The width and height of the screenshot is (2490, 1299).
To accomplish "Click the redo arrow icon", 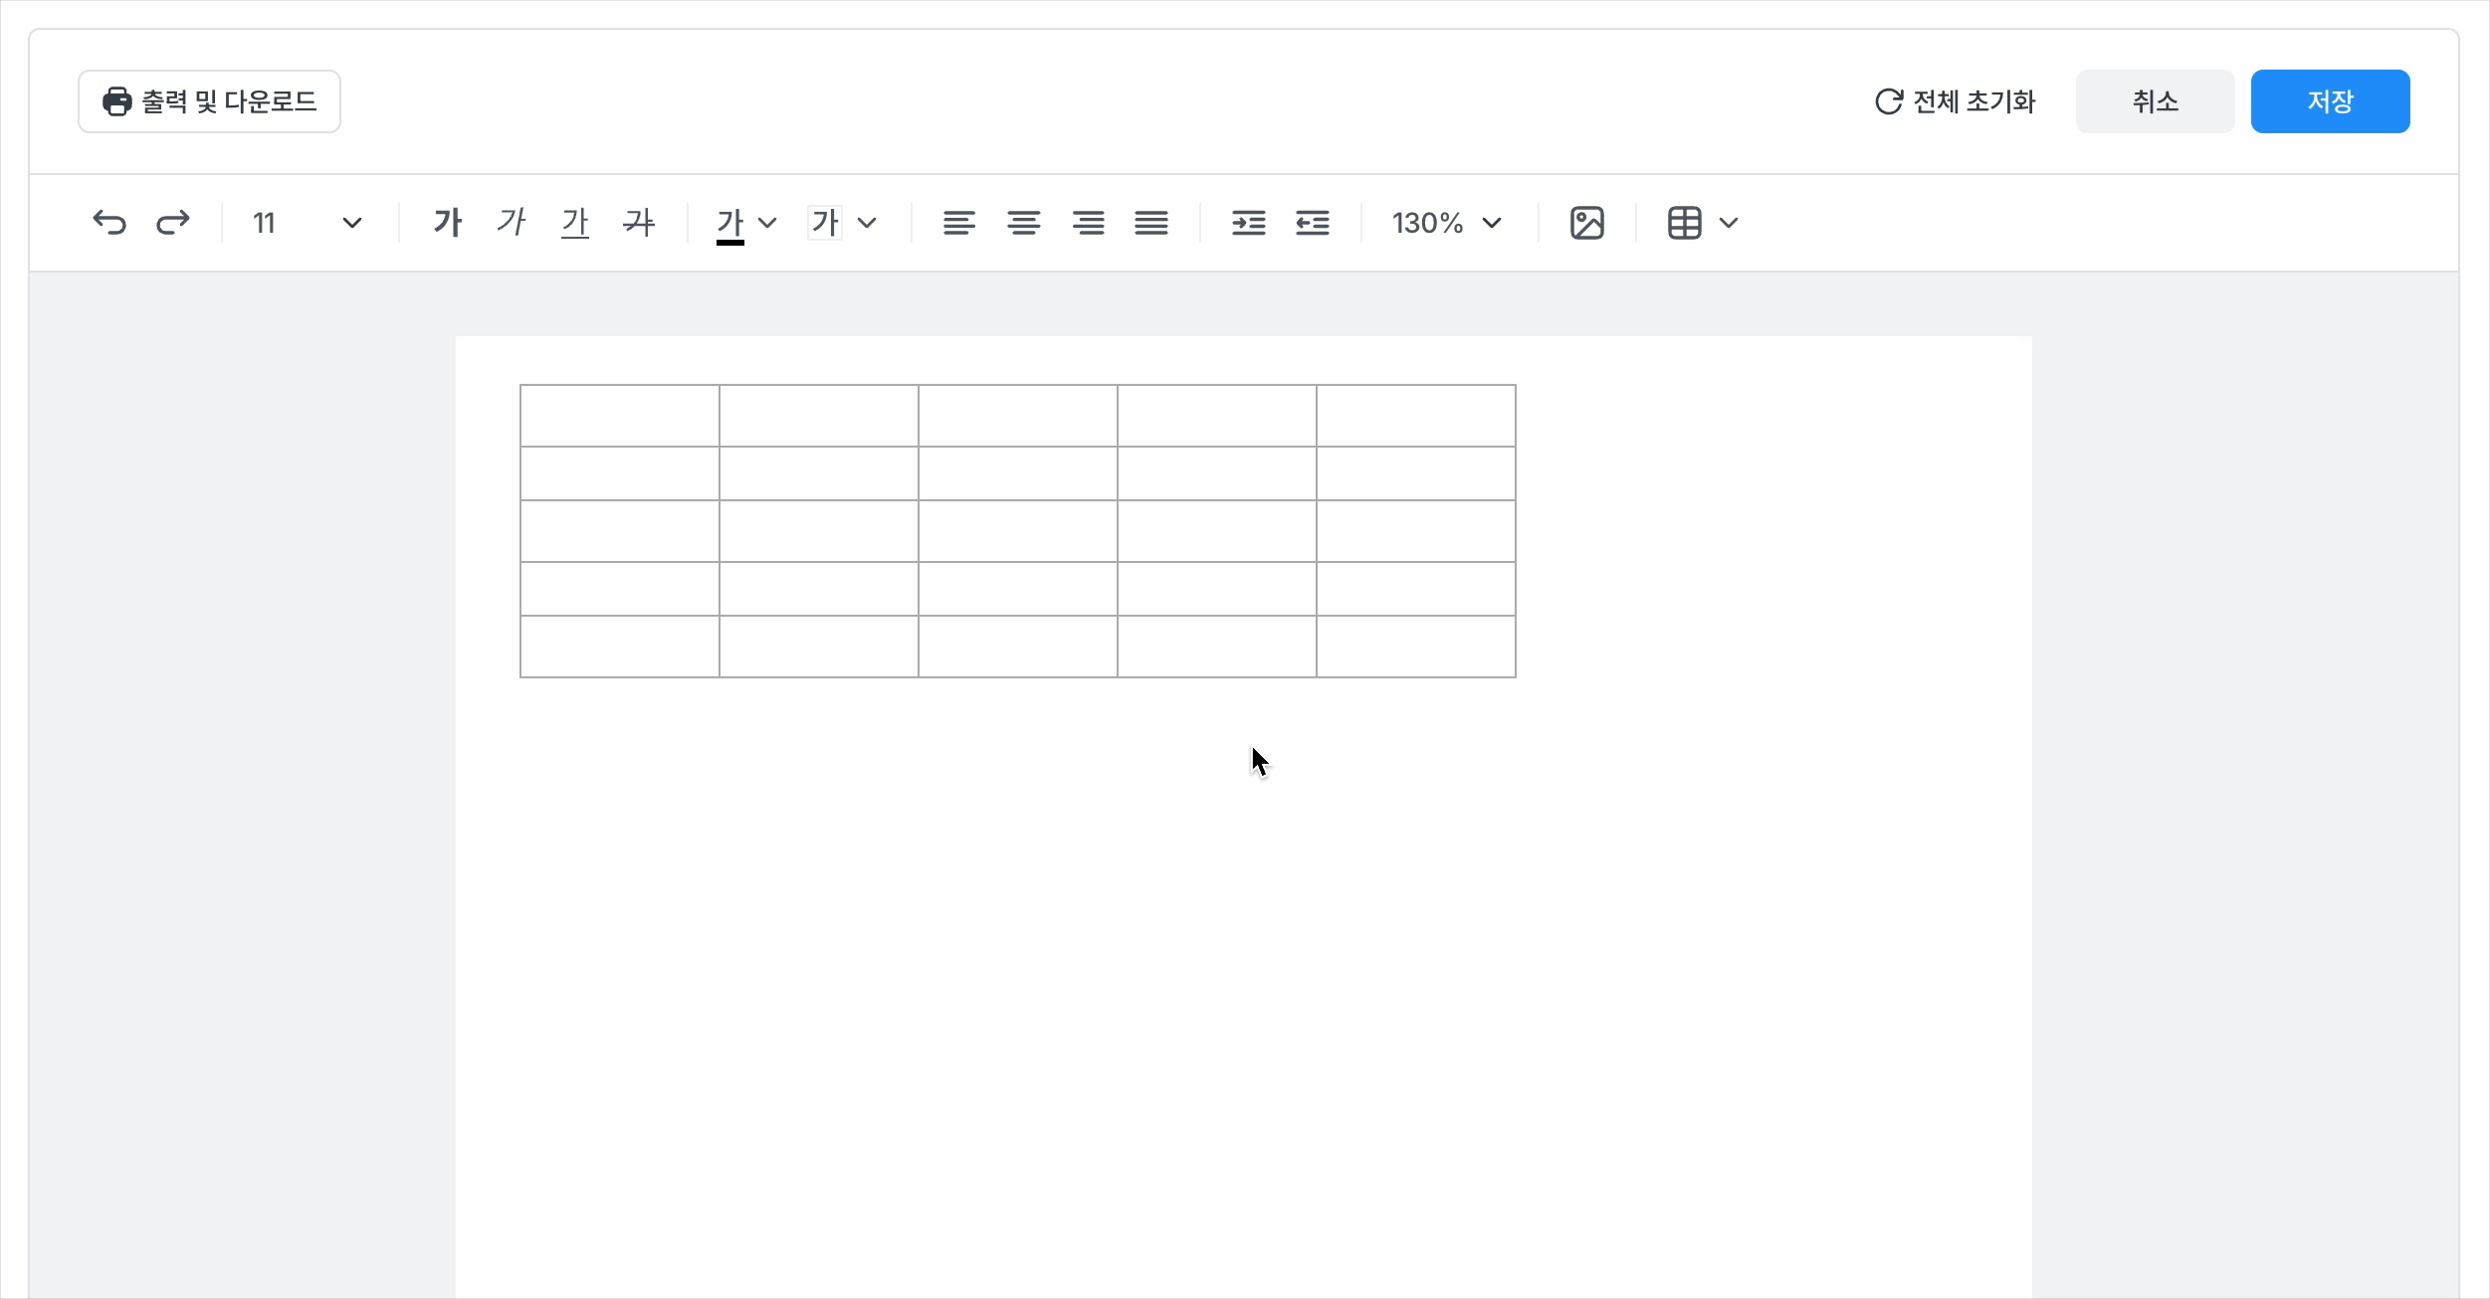I will [173, 223].
